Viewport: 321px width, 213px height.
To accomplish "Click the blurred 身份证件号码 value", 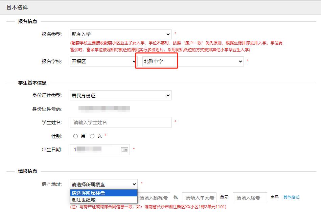I will click(104, 109).
